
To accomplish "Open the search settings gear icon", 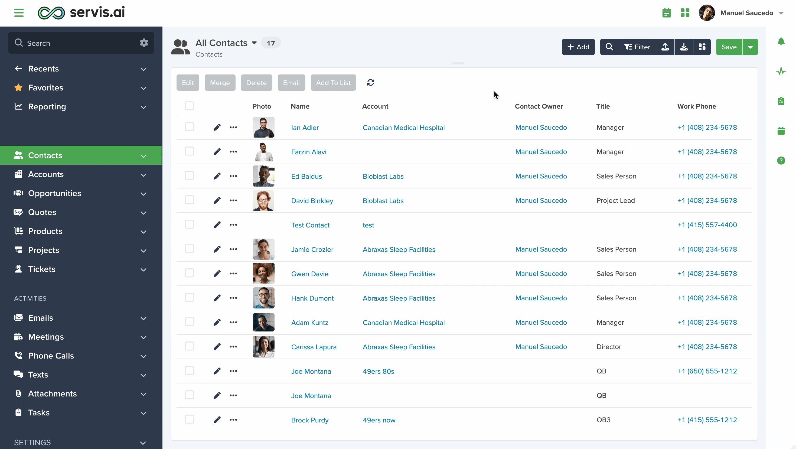I will (x=144, y=43).
